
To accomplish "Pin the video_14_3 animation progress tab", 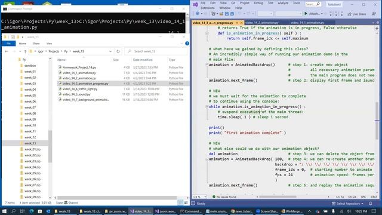I will (x=237, y=23).
